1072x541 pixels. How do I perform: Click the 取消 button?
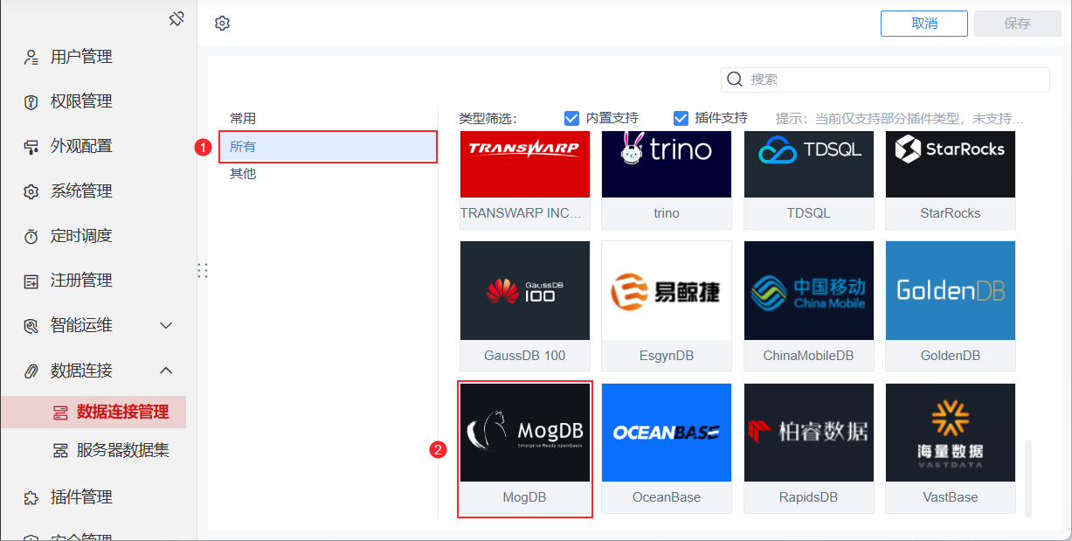click(924, 24)
